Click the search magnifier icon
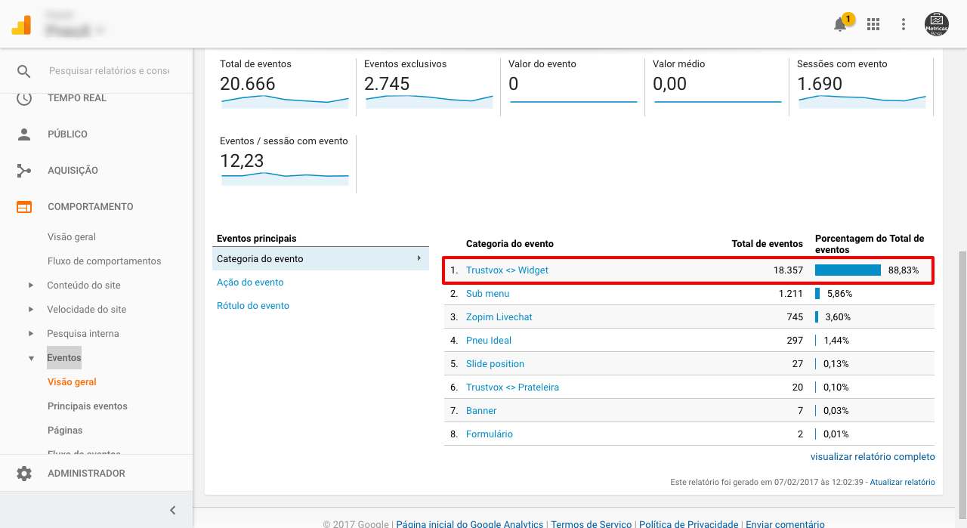The width and height of the screenshot is (967, 528). (24, 71)
